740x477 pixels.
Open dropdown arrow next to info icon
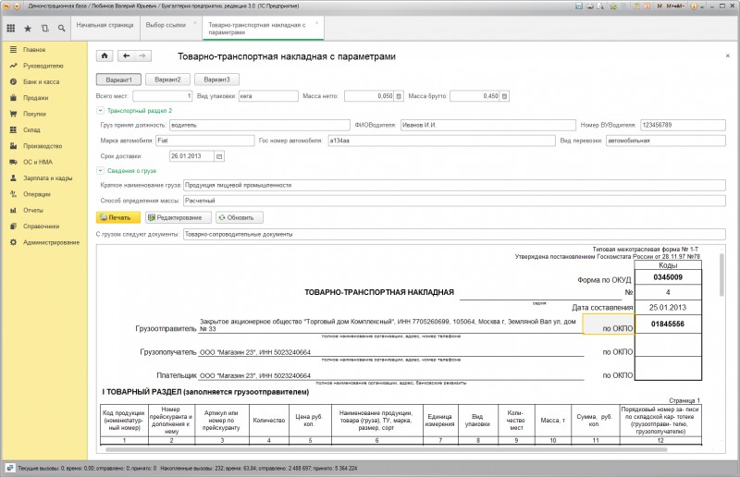702,6
